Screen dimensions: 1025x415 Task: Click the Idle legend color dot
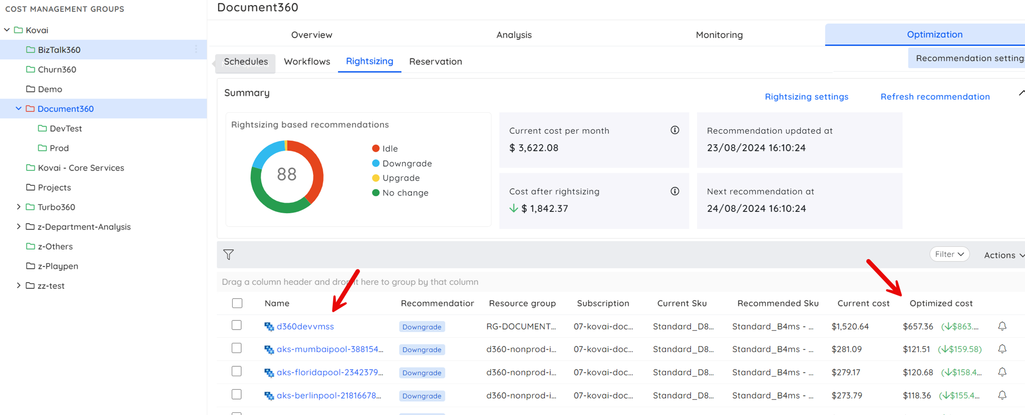pos(375,148)
